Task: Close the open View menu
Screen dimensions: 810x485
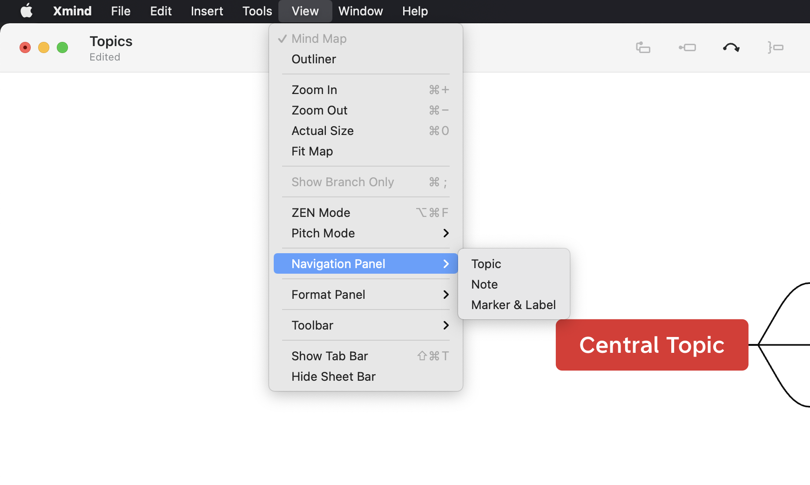Action: click(x=305, y=11)
